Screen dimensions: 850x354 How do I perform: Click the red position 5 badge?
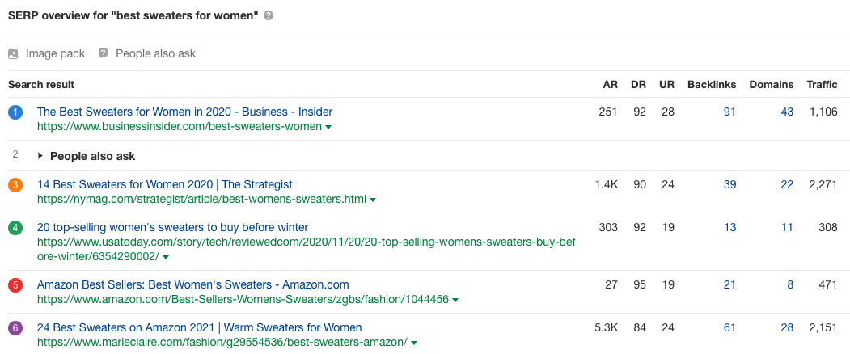[15, 285]
